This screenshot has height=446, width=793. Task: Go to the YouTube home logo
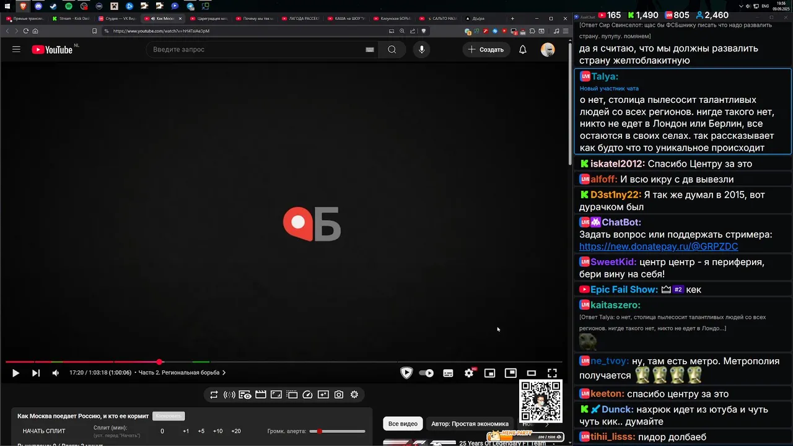tap(53, 50)
